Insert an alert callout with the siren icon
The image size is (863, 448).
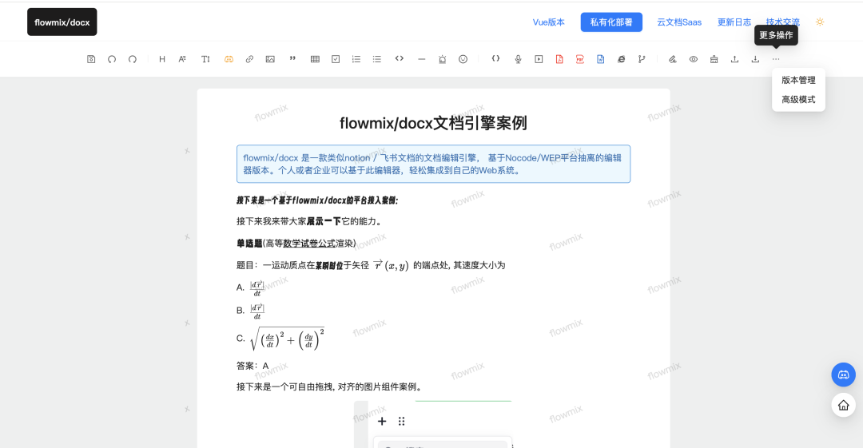(443, 59)
